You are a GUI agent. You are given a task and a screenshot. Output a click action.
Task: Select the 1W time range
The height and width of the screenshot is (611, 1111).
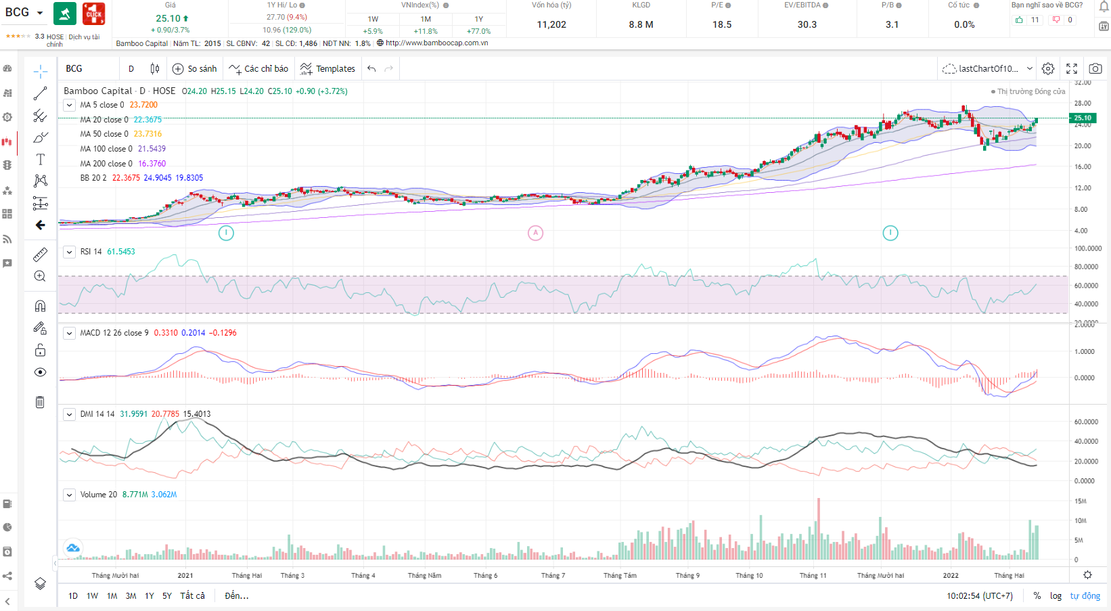click(x=93, y=596)
